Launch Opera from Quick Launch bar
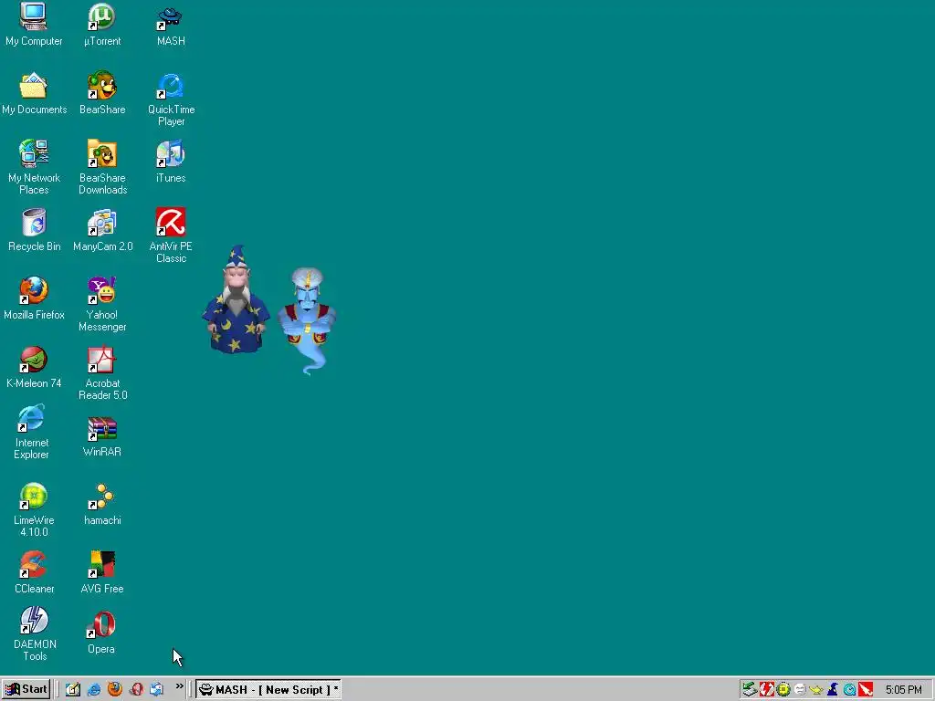 136,690
